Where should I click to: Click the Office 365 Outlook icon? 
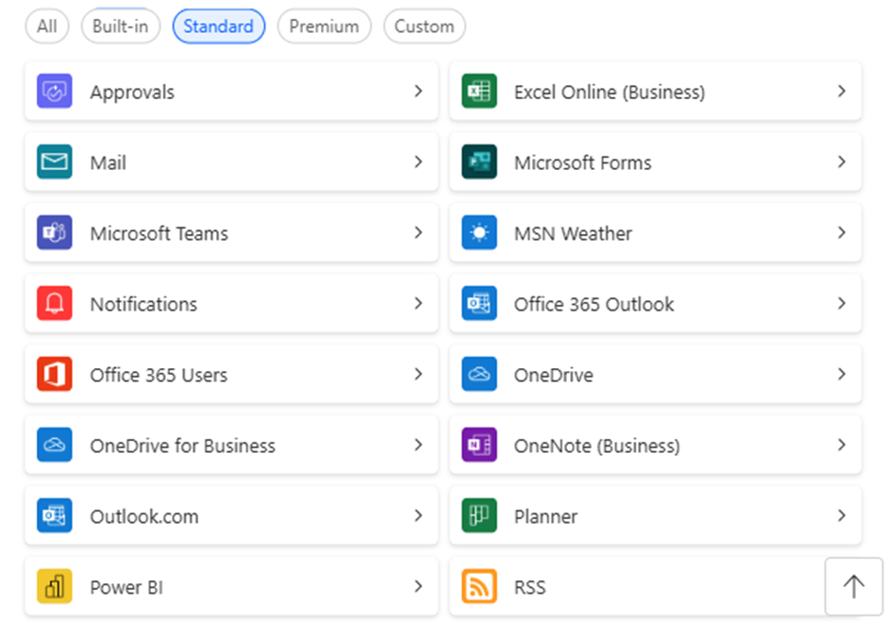point(479,304)
